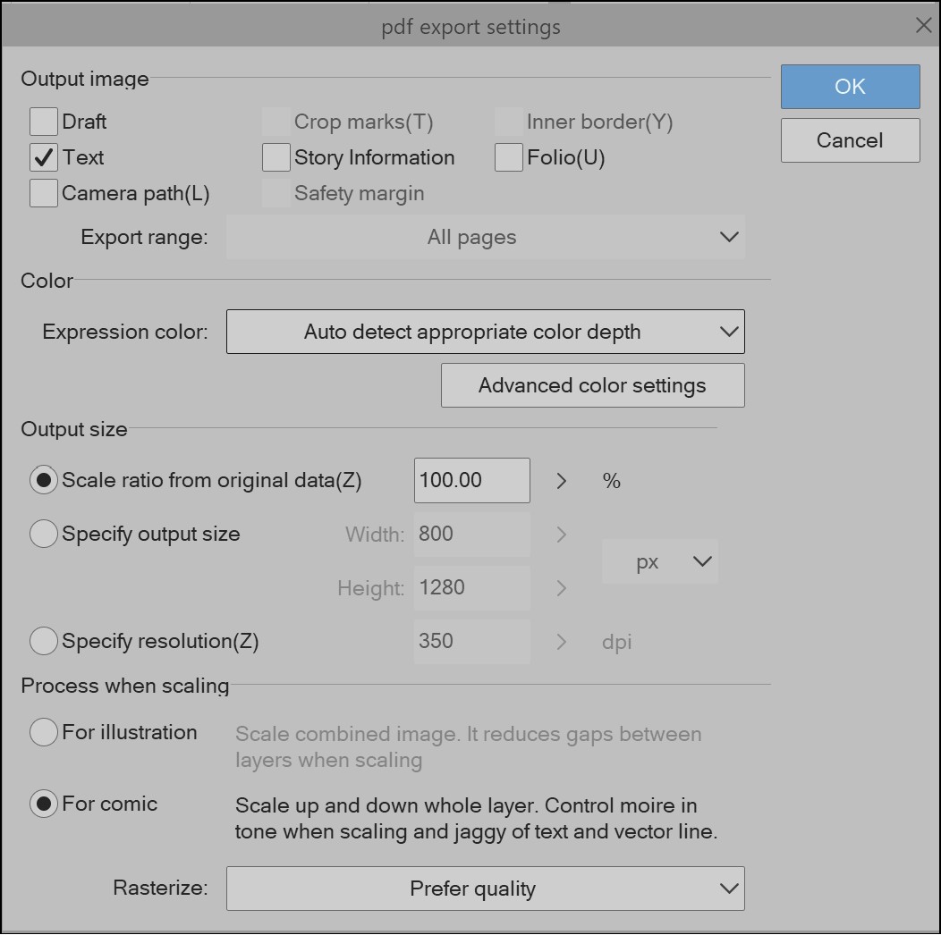This screenshot has height=935, width=941.
Task: Enable the Draft checkbox
Action: [x=43, y=121]
